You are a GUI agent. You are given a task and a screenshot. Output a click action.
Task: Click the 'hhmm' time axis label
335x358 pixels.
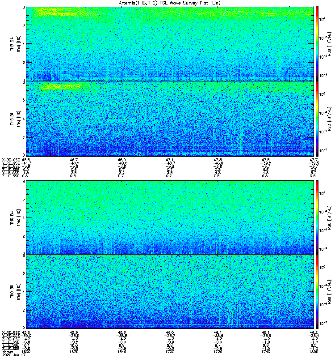coord(8,352)
